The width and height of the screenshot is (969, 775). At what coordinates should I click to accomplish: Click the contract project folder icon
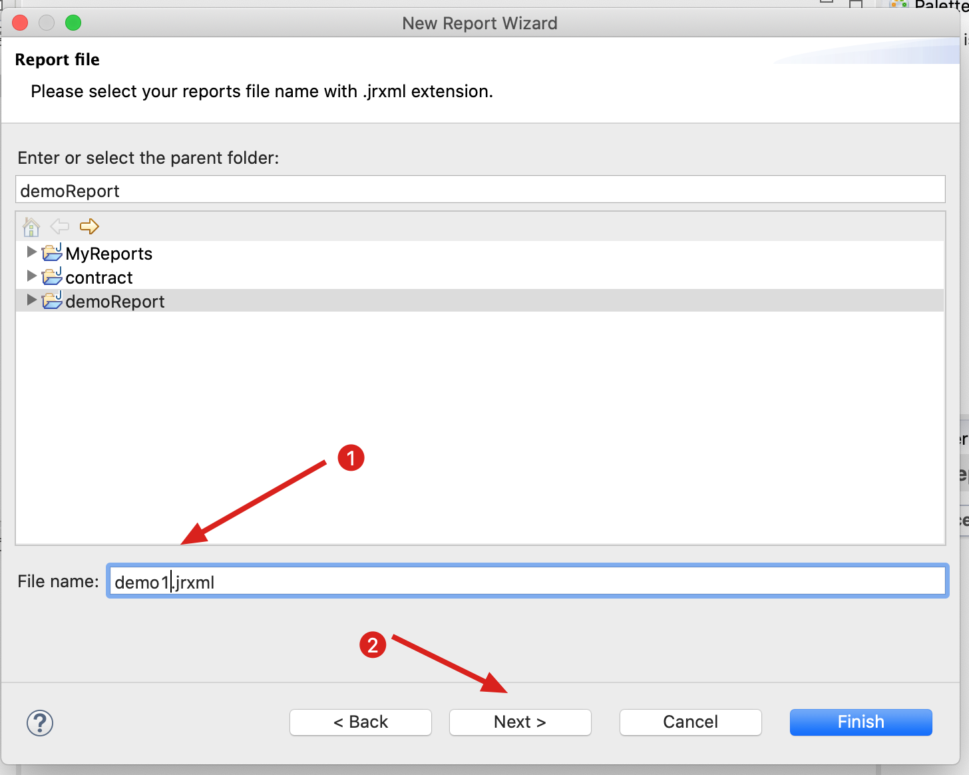[51, 276]
